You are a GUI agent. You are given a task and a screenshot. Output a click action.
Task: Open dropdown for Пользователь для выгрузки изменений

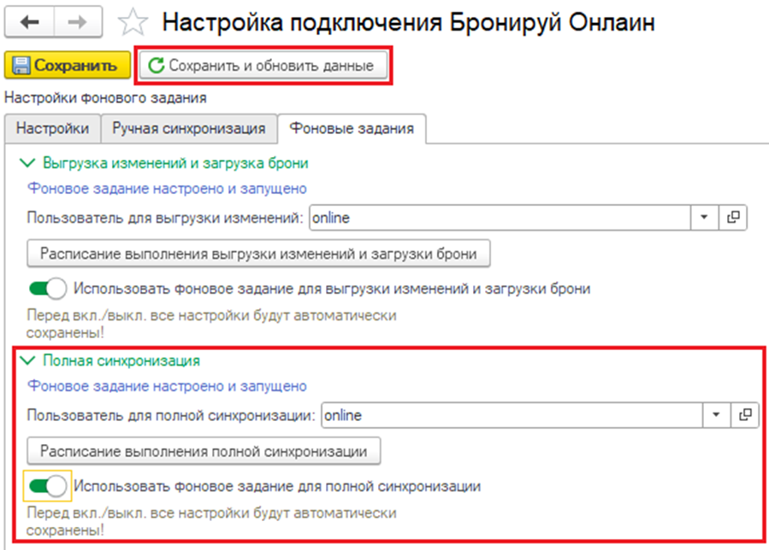(x=704, y=218)
